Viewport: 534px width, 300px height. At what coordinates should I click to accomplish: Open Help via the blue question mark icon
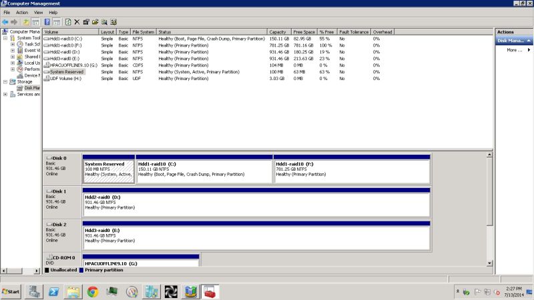tap(47, 22)
